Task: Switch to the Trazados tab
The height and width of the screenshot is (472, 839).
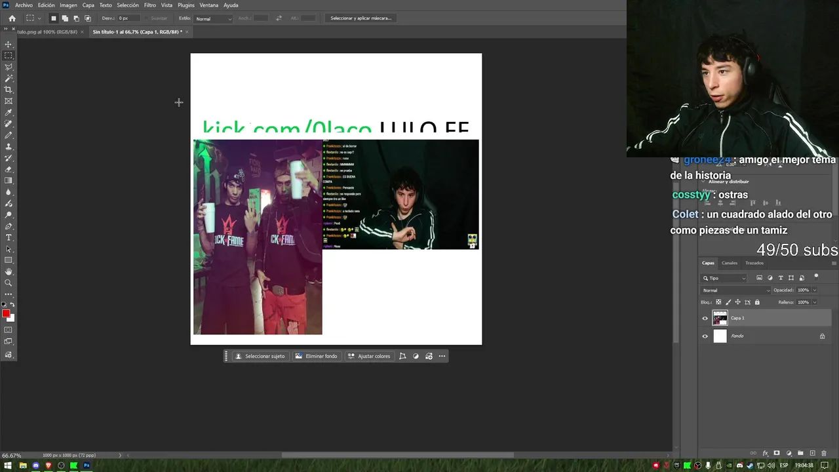Action: point(754,263)
